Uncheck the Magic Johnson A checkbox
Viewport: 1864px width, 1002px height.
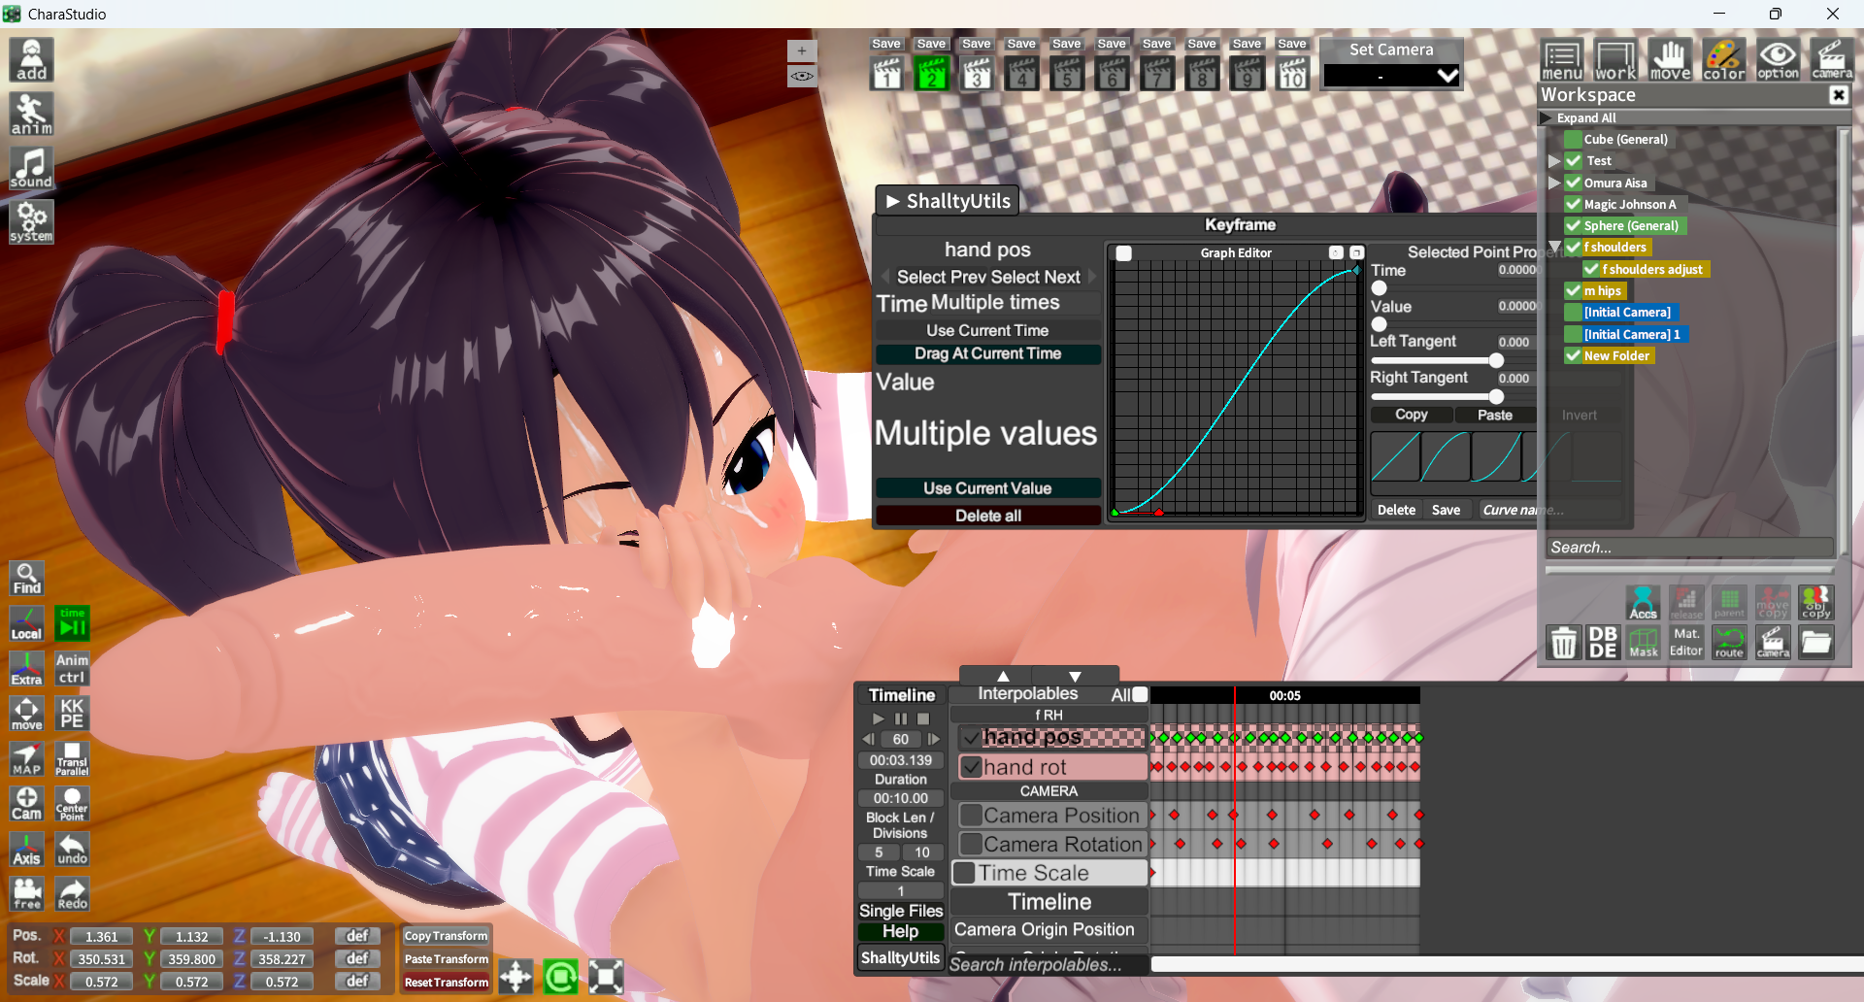pos(1573,204)
